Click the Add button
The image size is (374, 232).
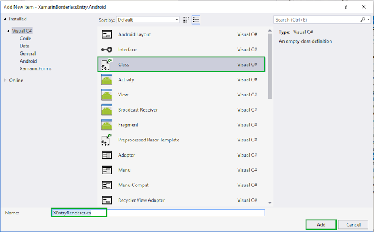(321, 224)
